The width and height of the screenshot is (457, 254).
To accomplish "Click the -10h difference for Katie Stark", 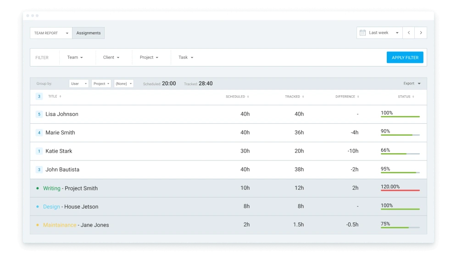I will pos(353,151).
